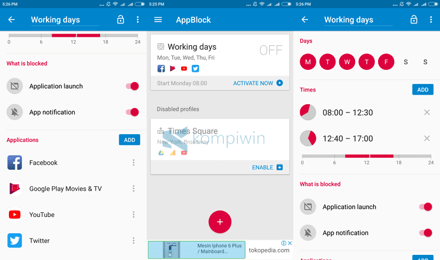This screenshot has height=260, width=440.
Task: Click the Facebook app icon in Applications
Action: 15,163
